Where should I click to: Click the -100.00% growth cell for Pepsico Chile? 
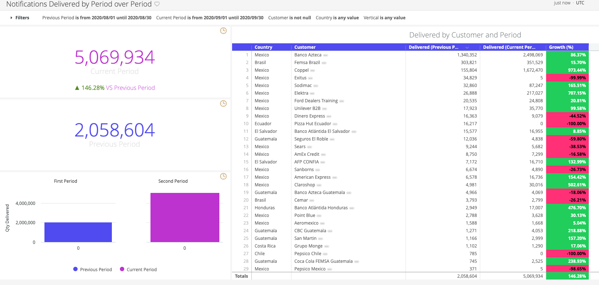[568, 254]
